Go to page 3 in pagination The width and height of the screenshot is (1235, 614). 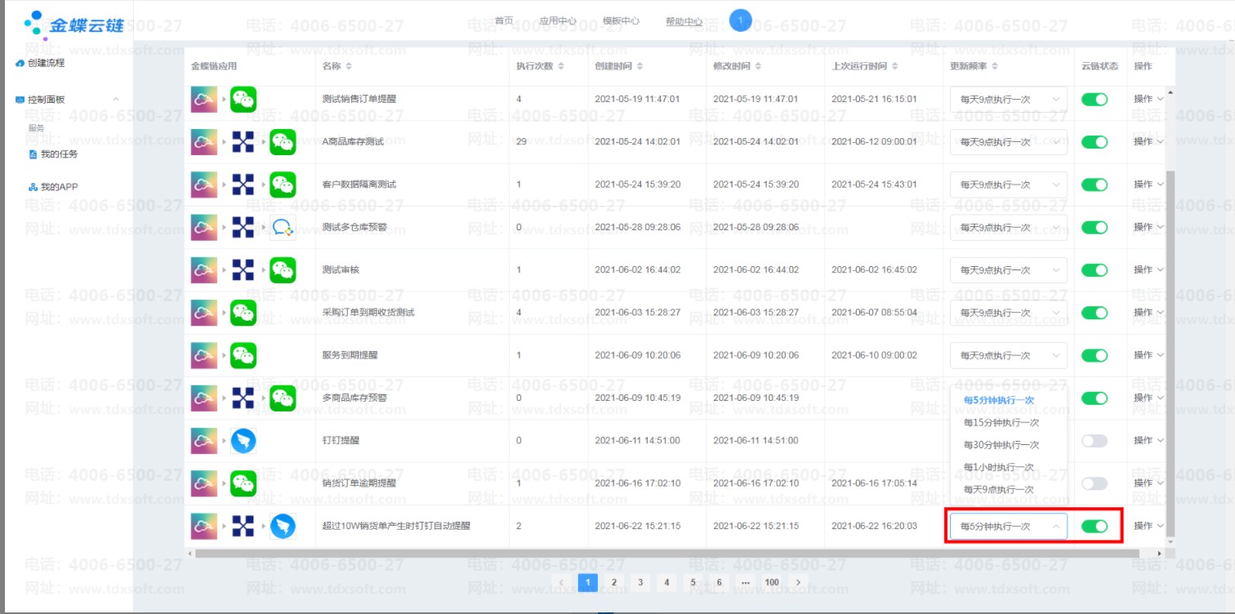640,582
